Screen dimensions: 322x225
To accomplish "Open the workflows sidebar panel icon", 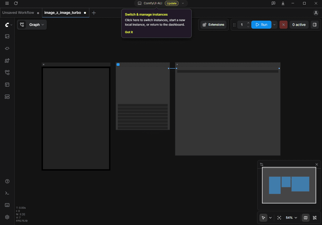I will coord(7,73).
